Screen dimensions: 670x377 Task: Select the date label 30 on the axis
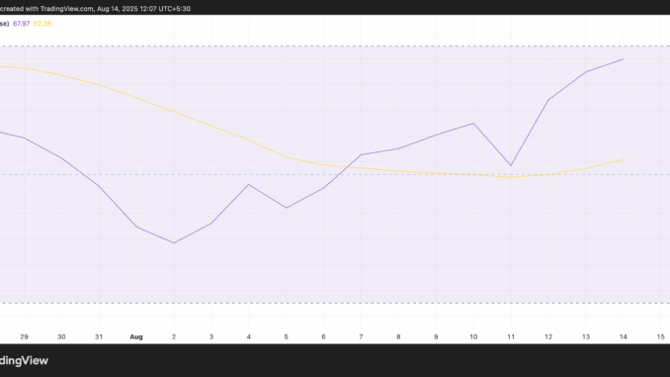61,336
